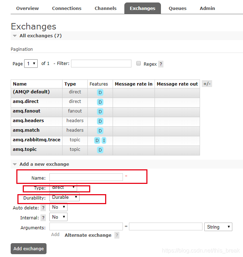Screen dimensions: 243x257
Task: Open the amq.headers exchange
Action: 28,121
